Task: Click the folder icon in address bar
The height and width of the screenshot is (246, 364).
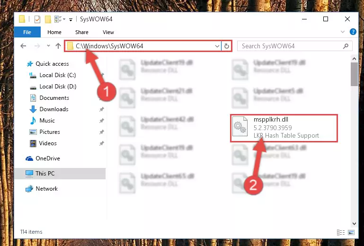Action: (x=70, y=46)
